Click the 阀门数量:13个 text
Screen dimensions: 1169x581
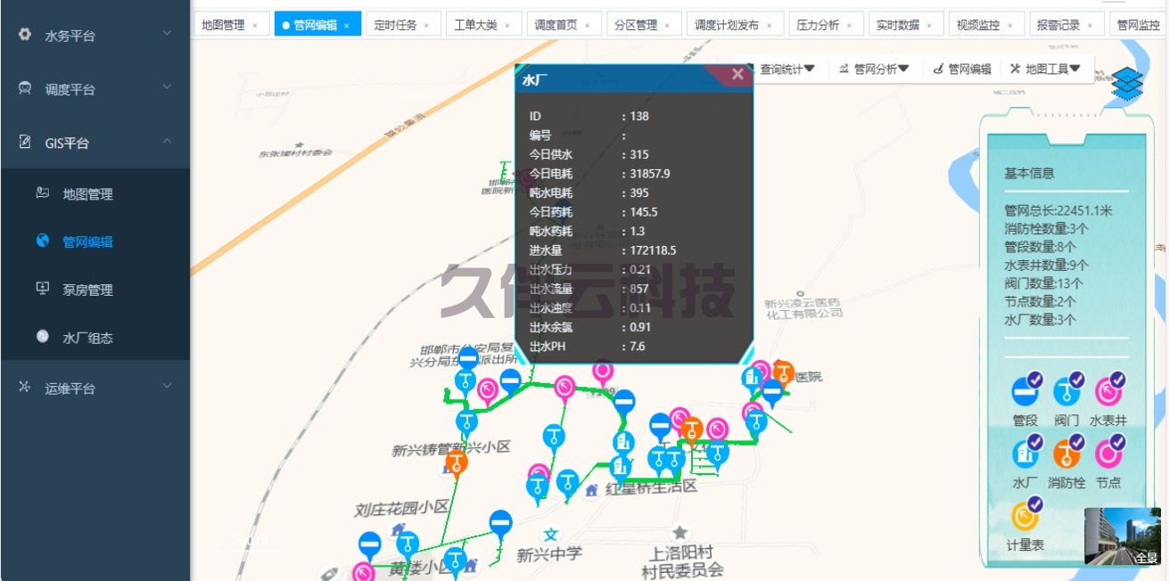click(x=1044, y=283)
